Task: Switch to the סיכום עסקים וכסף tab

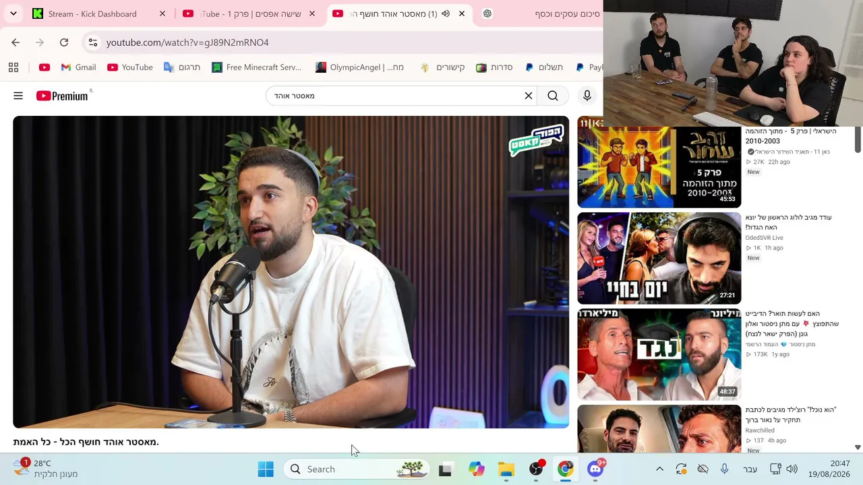Action: (541, 13)
